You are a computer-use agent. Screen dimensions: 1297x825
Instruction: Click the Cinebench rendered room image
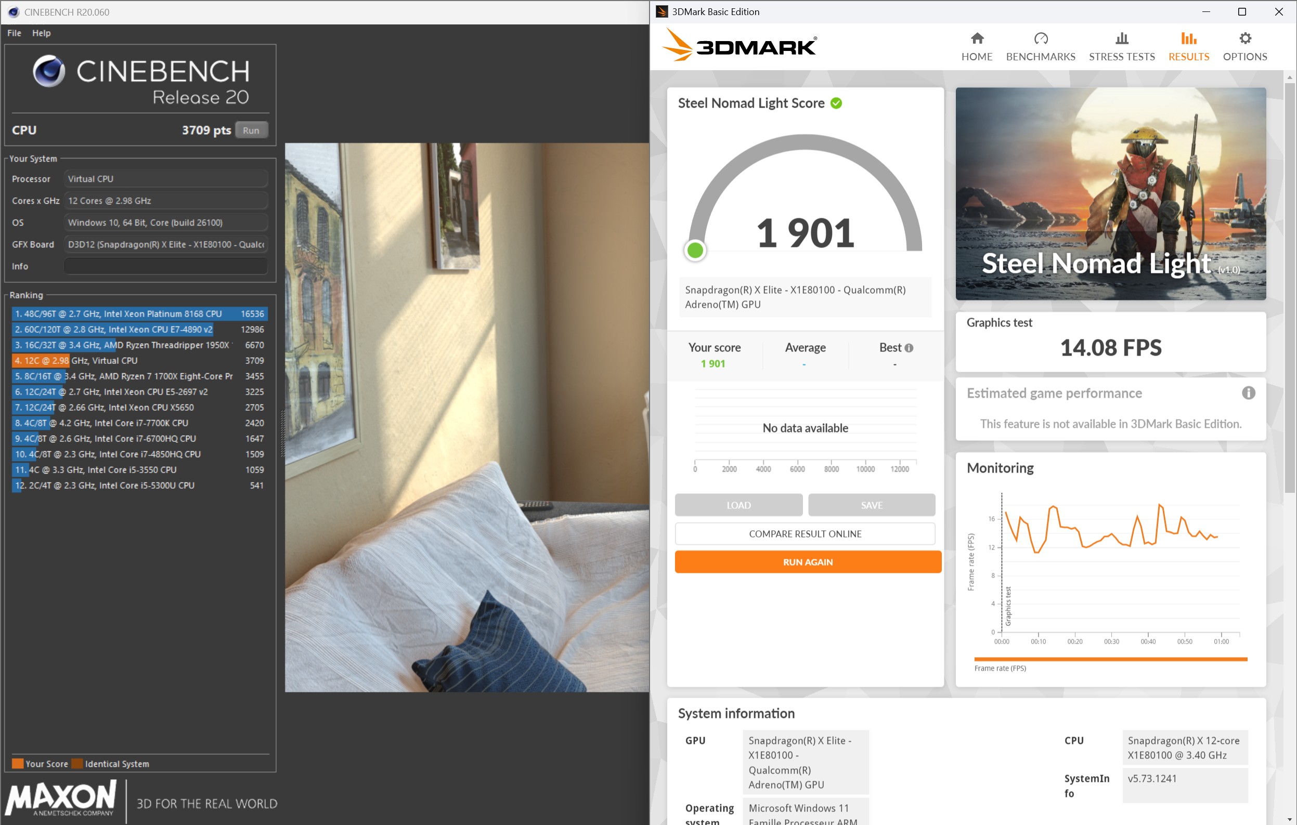pyautogui.click(x=466, y=417)
